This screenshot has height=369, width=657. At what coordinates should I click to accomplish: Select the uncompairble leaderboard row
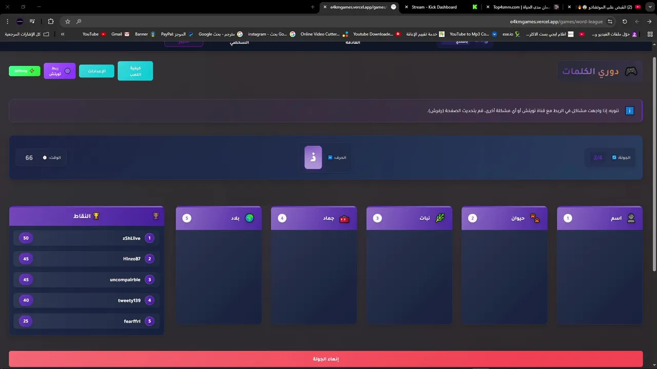tap(86, 280)
